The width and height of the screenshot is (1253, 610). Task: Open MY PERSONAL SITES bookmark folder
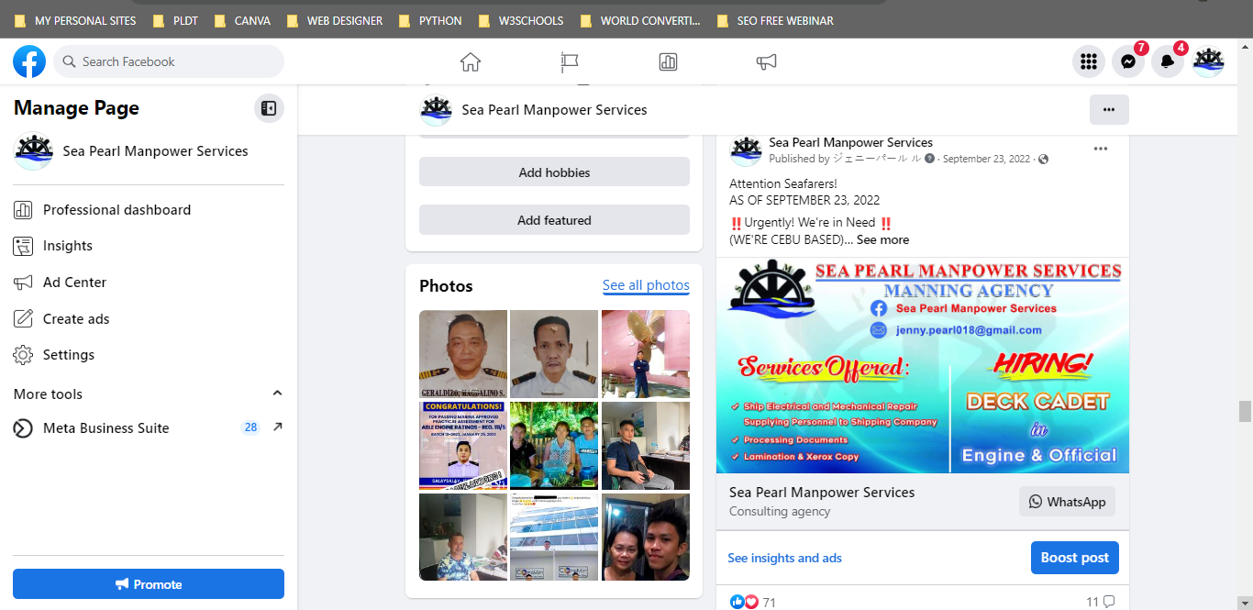[75, 20]
